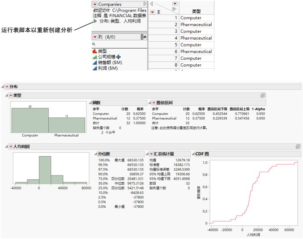Collapse the 人均利润 section disclosure triangle
The image size is (303, 239).
coord(6,147)
